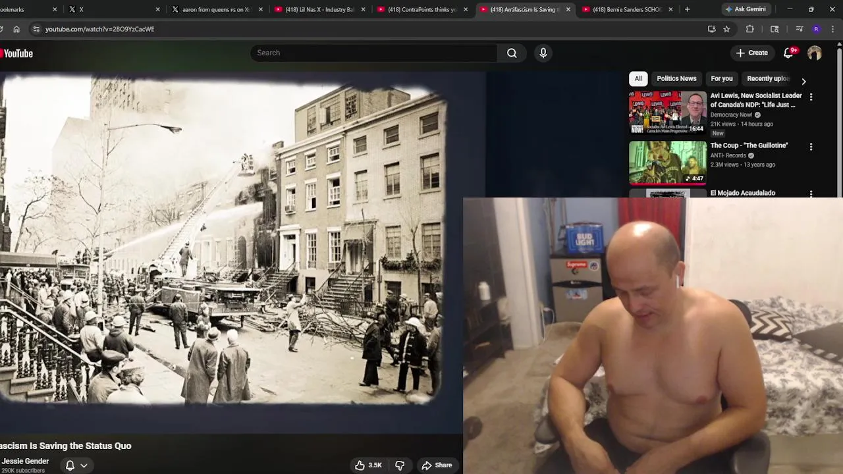The width and height of the screenshot is (843, 474).
Task: Click inside the YouTube search field
Action: [x=373, y=53]
